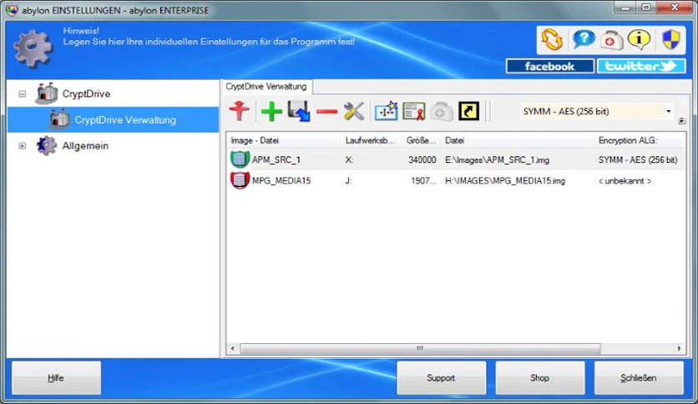Image resolution: width=698 pixels, height=404 pixels.
Task: Collapse the CryptDrive tree node
Action: coord(23,93)
